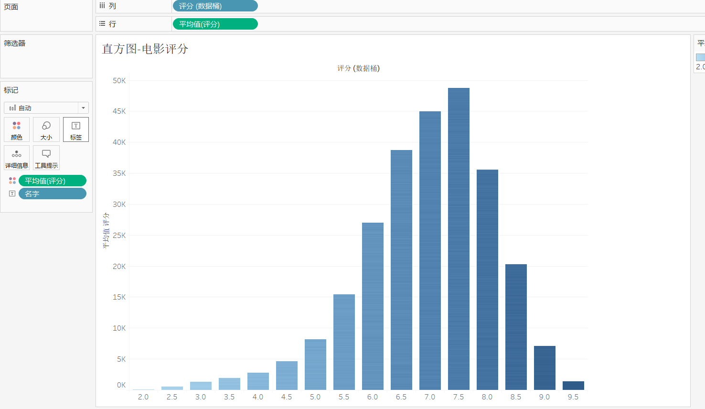Click the y-axis tick label 30K
This screenshot has width=705, height=409.
[x=119, y=204]
